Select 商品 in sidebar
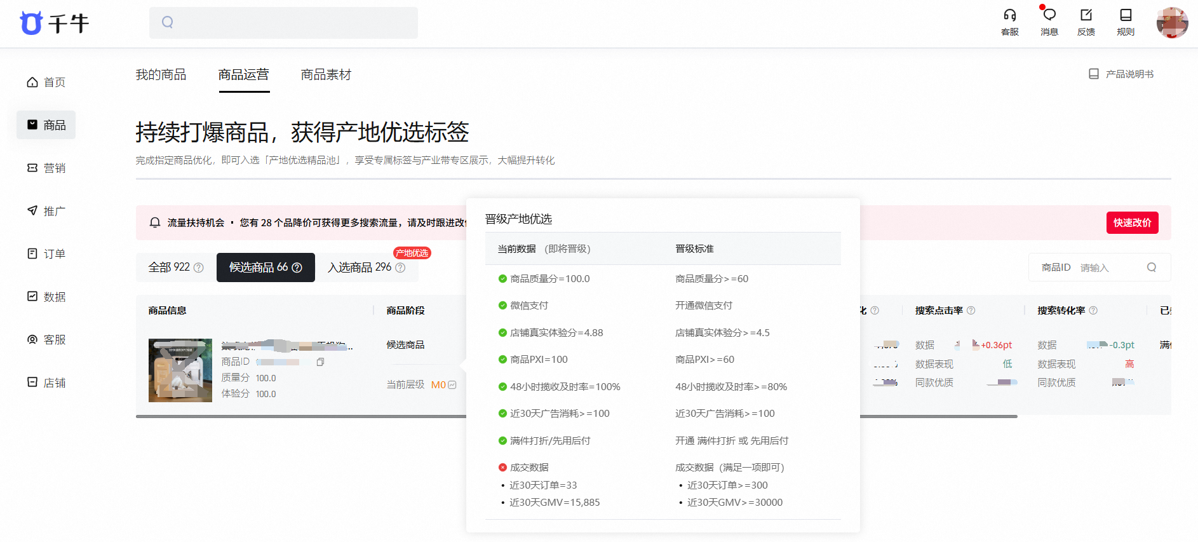The height and width of the screenshot is (542, 1198). [46, 125]
